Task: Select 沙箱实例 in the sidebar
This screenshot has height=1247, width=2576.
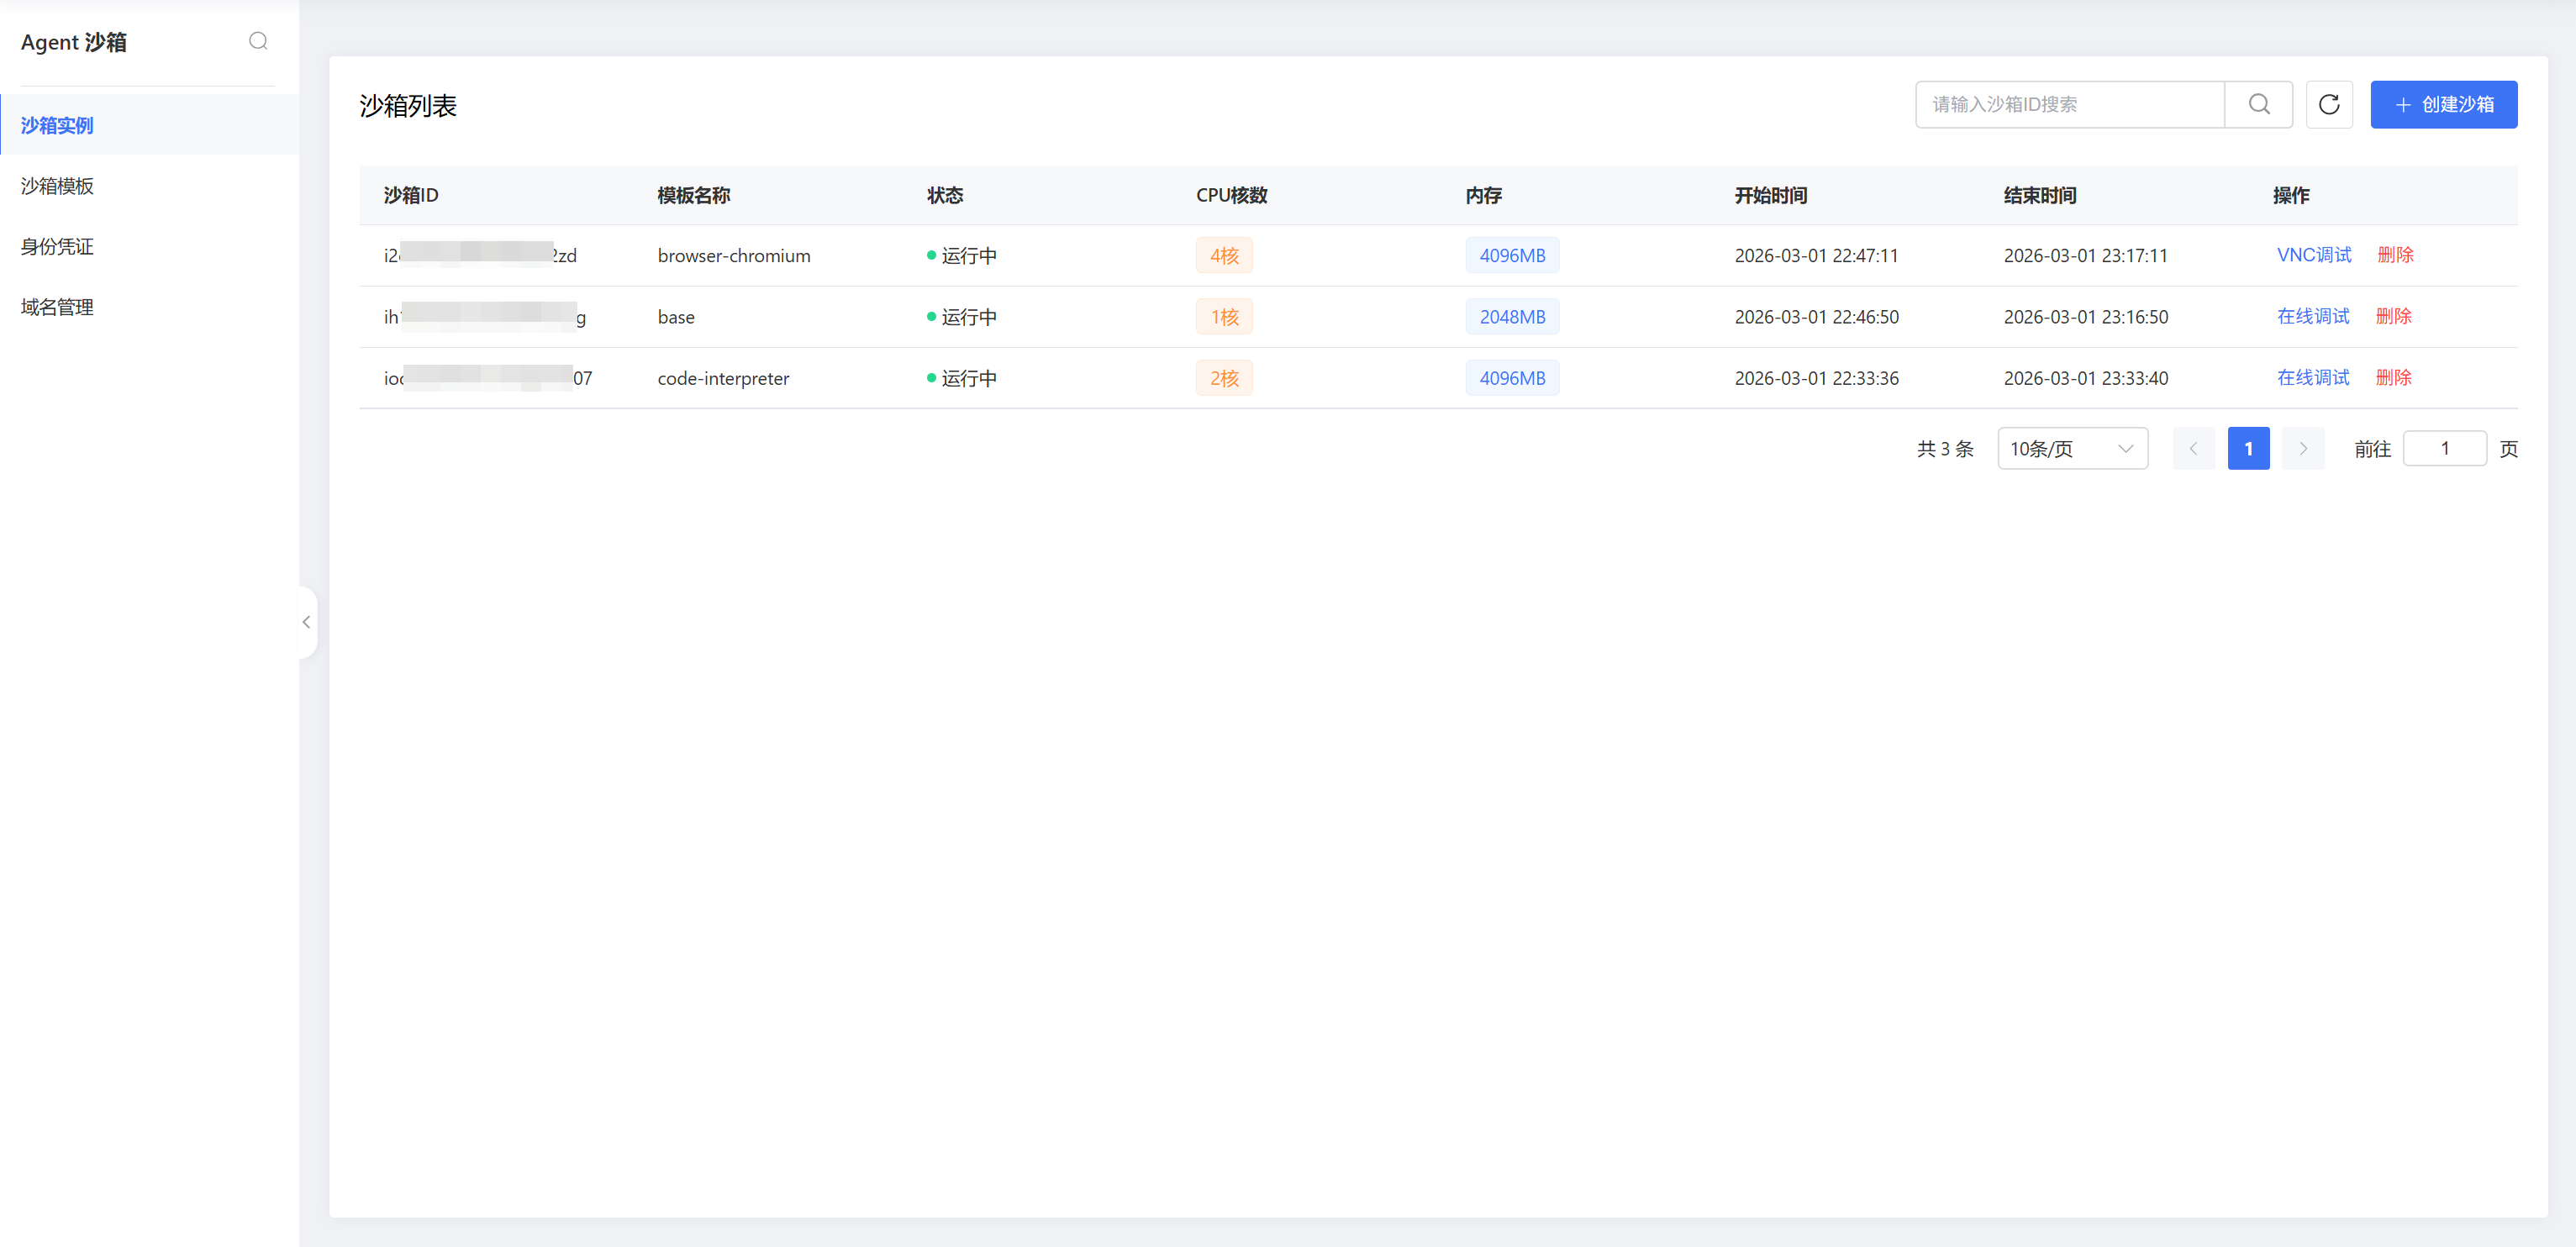Action: pos(57,125)
